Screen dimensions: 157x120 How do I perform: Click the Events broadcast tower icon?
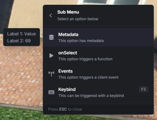pos(51,74)
